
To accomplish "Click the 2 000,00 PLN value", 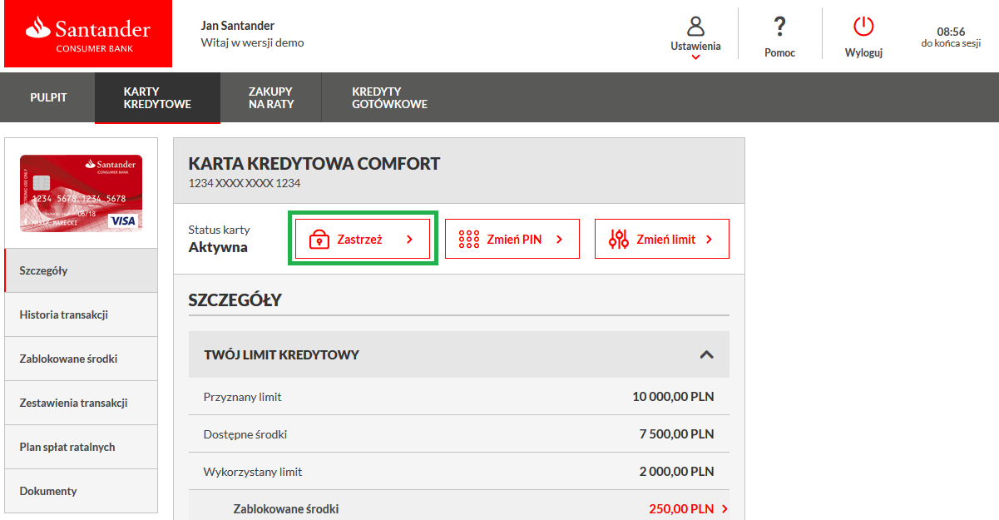I will click(676, 472).
